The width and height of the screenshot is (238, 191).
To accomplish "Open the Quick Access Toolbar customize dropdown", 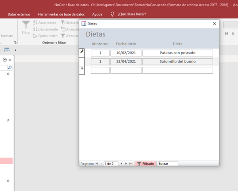I will pos(15,50).
